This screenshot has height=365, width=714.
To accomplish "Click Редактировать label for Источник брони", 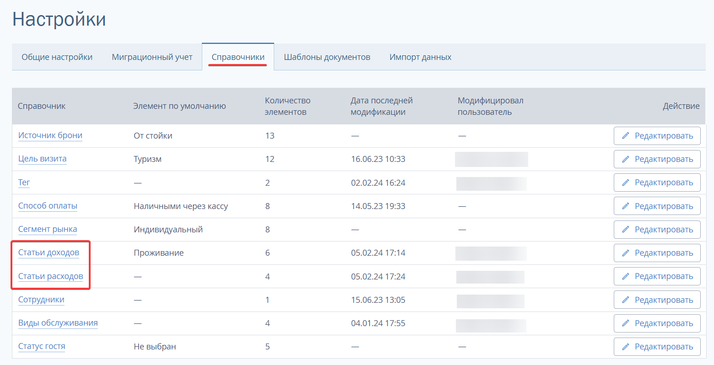I will (x=664, y=136).
